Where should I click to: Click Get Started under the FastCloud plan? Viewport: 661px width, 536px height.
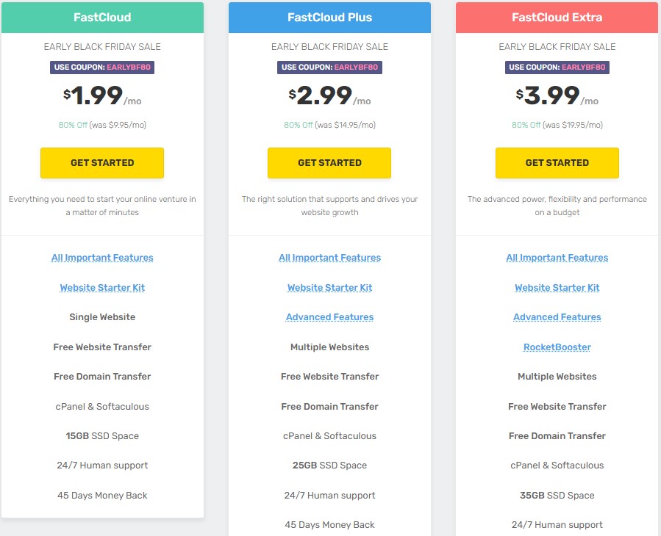coord(102,163)
